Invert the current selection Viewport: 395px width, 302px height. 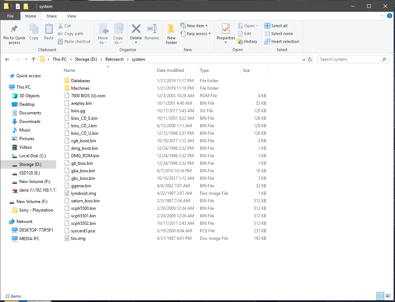tap(282, 41)
